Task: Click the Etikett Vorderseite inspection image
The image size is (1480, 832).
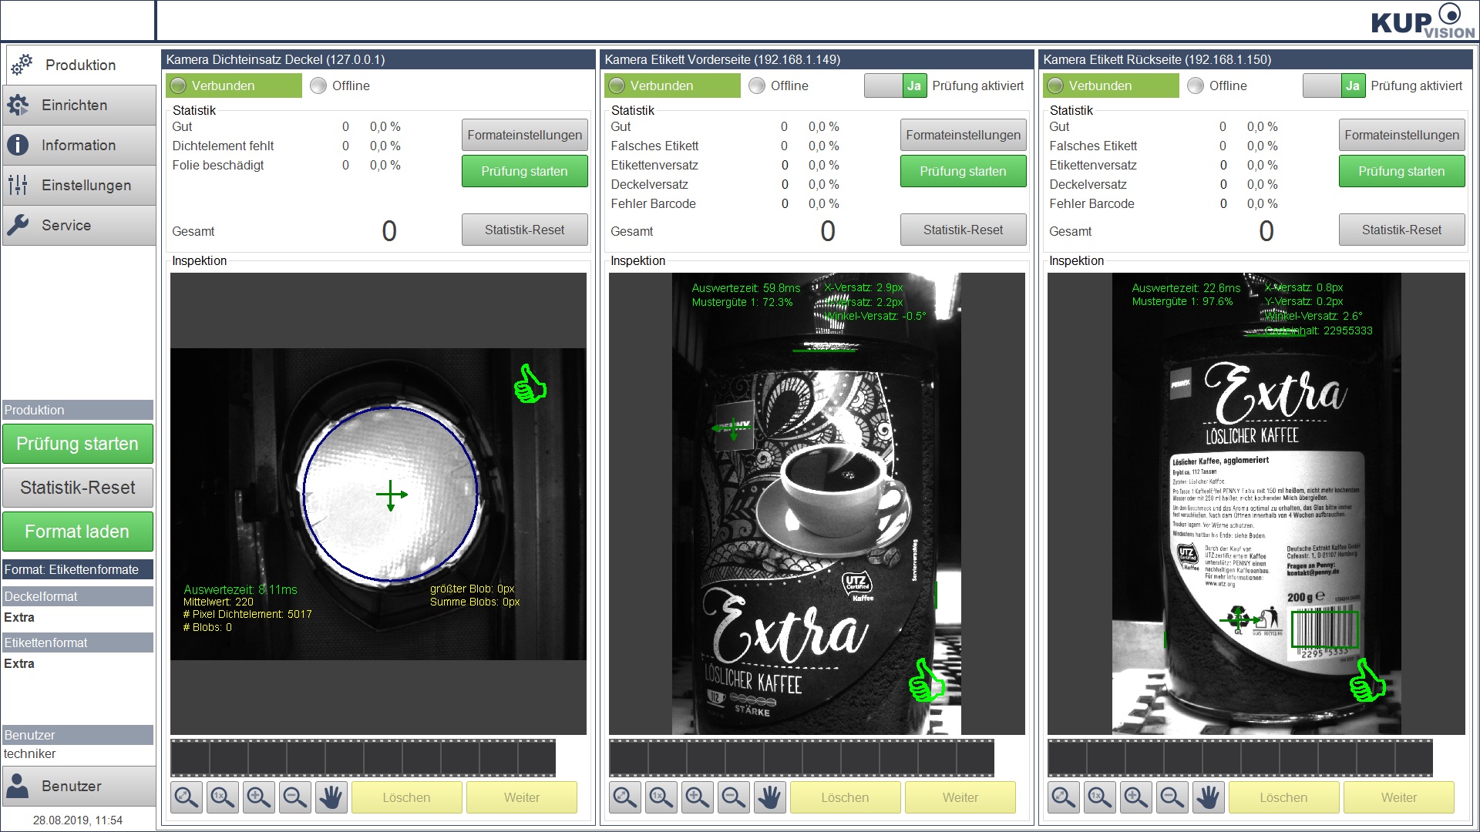Action: click(817, 504)
